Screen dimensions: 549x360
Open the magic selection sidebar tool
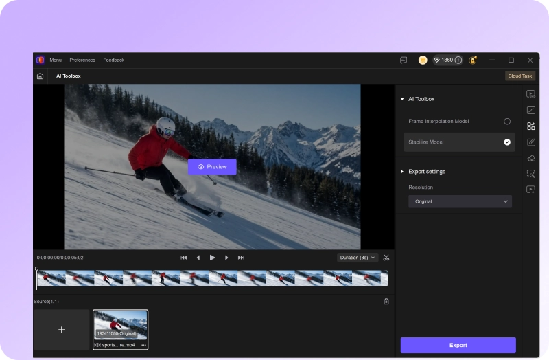click(x=530, y=174)
